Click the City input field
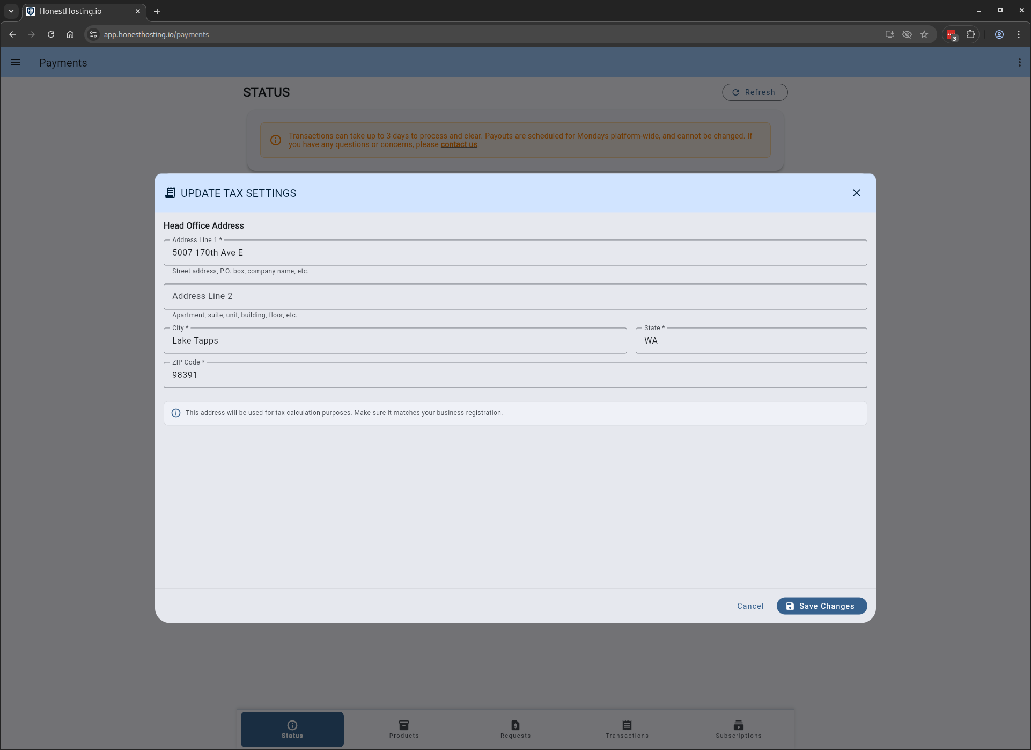1031x750 pixels. point(395,340)
